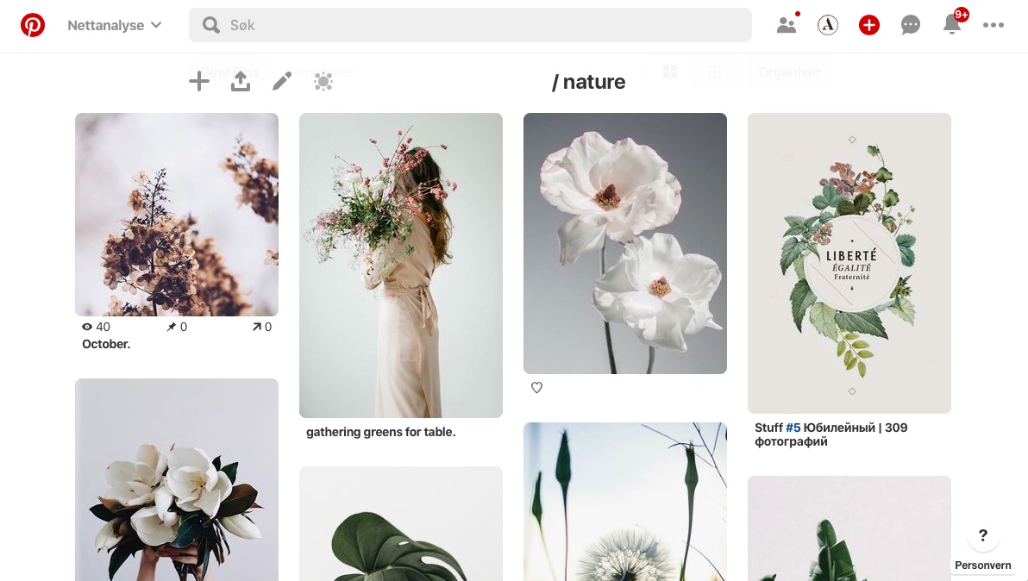Open the monstera leaf pin image

[x=400, y=523]
